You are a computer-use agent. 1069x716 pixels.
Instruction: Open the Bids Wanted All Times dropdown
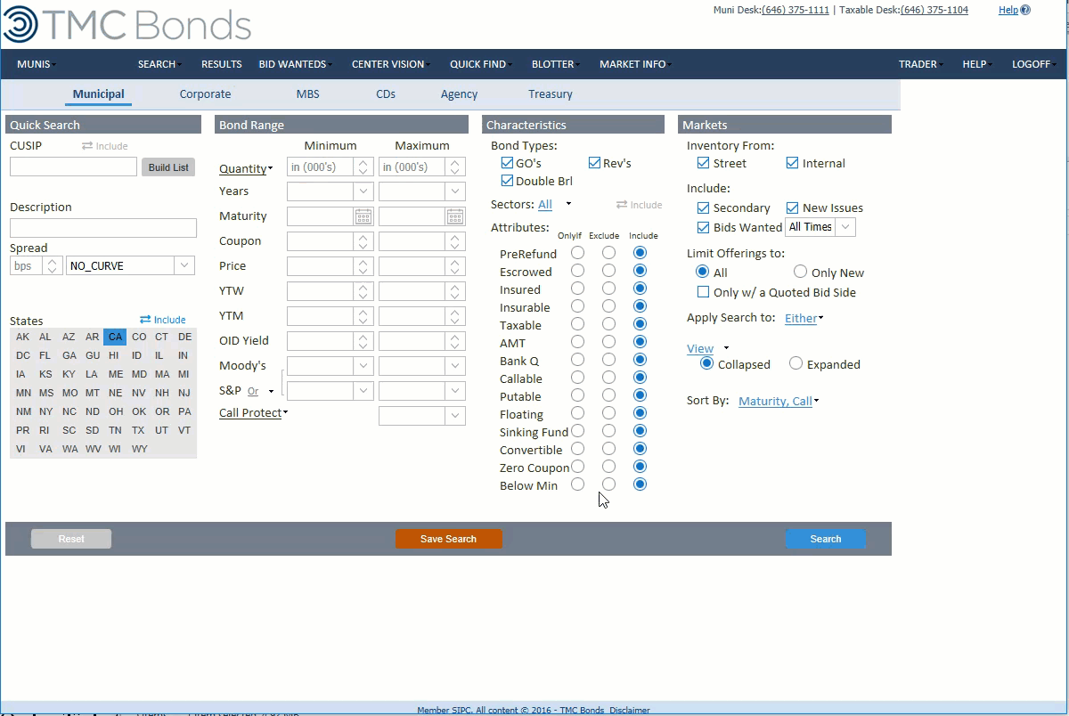click(845, 227)
